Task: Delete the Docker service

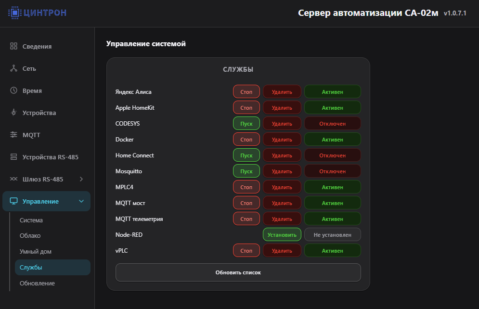Action: pyautogui.click(x=282, y=139)
